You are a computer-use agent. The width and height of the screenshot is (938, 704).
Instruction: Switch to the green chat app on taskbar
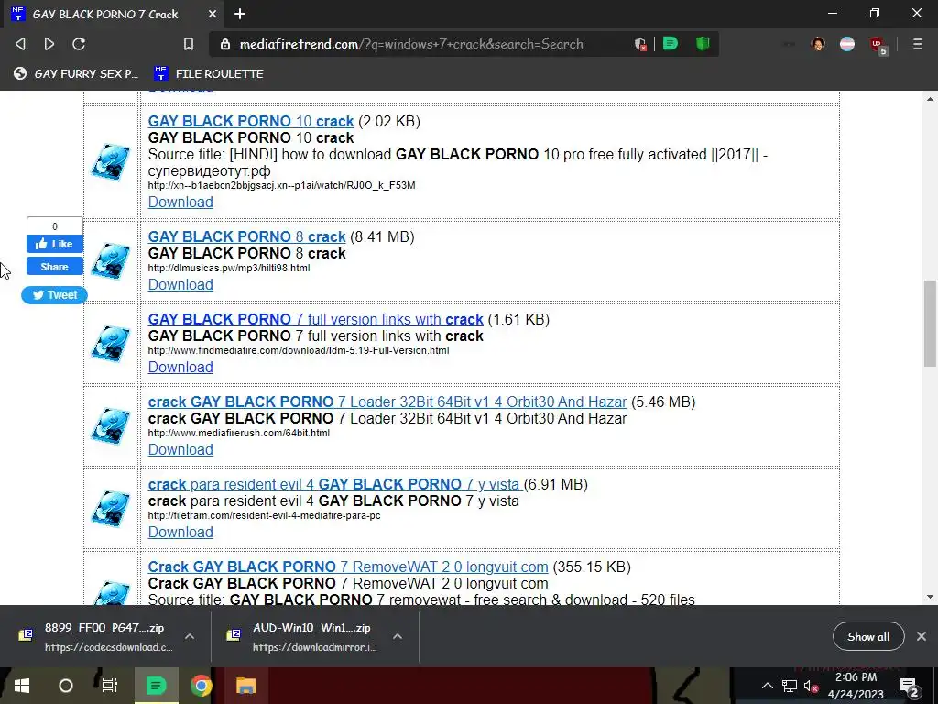(x=156, y=686)
